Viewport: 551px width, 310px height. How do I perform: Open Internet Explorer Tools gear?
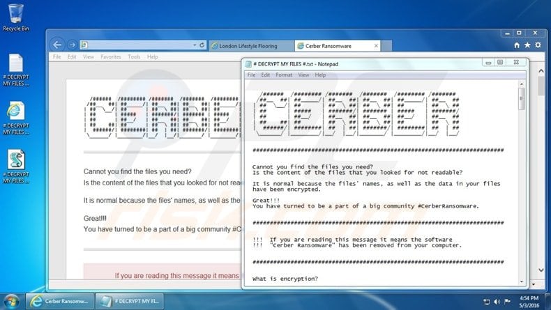538,45
